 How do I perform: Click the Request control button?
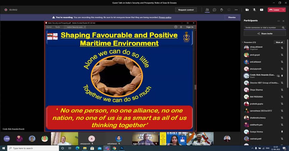point(186,10)
